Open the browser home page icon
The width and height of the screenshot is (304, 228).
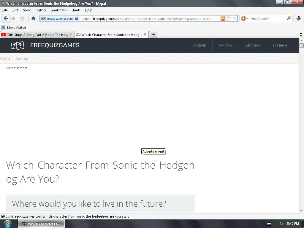click(33, 19)
